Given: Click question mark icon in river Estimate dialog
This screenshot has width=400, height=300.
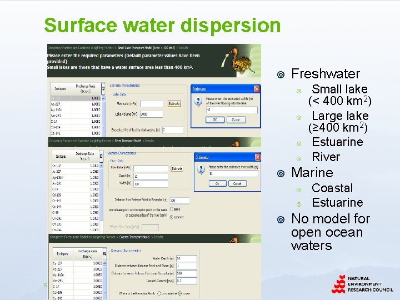Looking at the screenshot, I should (x=201, y=169).
